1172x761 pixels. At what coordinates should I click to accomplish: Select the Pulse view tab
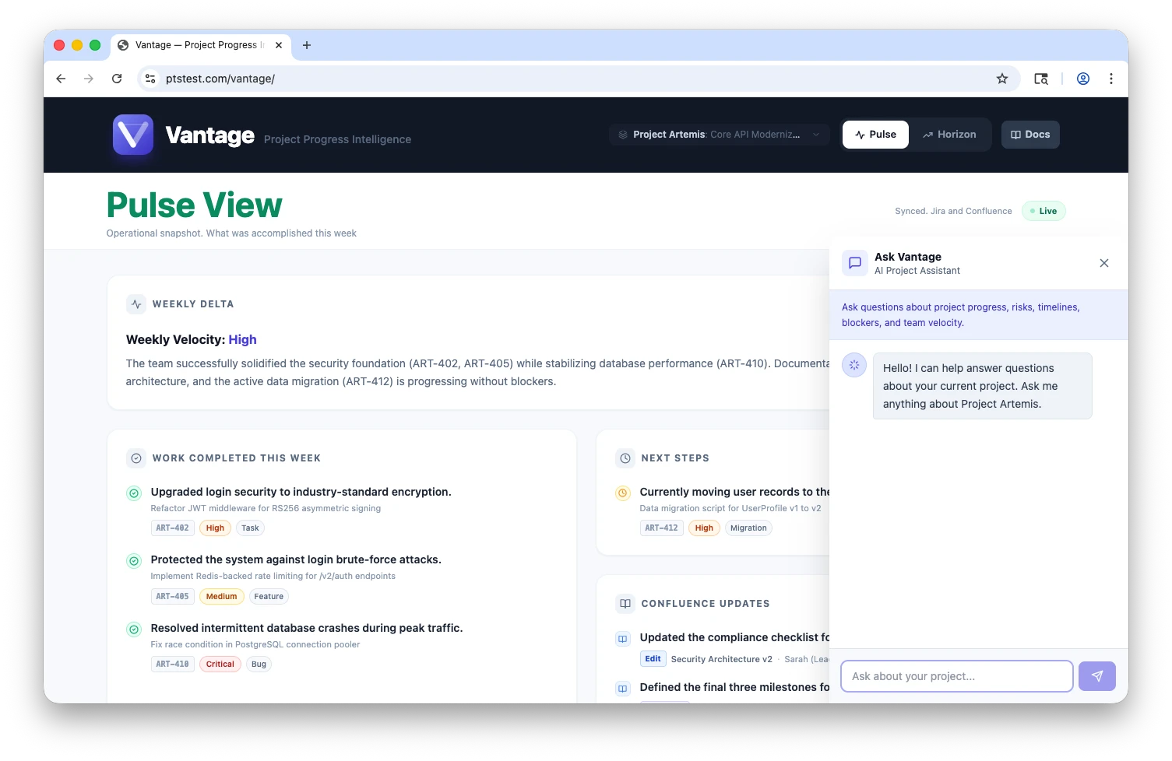click(875, 135)
